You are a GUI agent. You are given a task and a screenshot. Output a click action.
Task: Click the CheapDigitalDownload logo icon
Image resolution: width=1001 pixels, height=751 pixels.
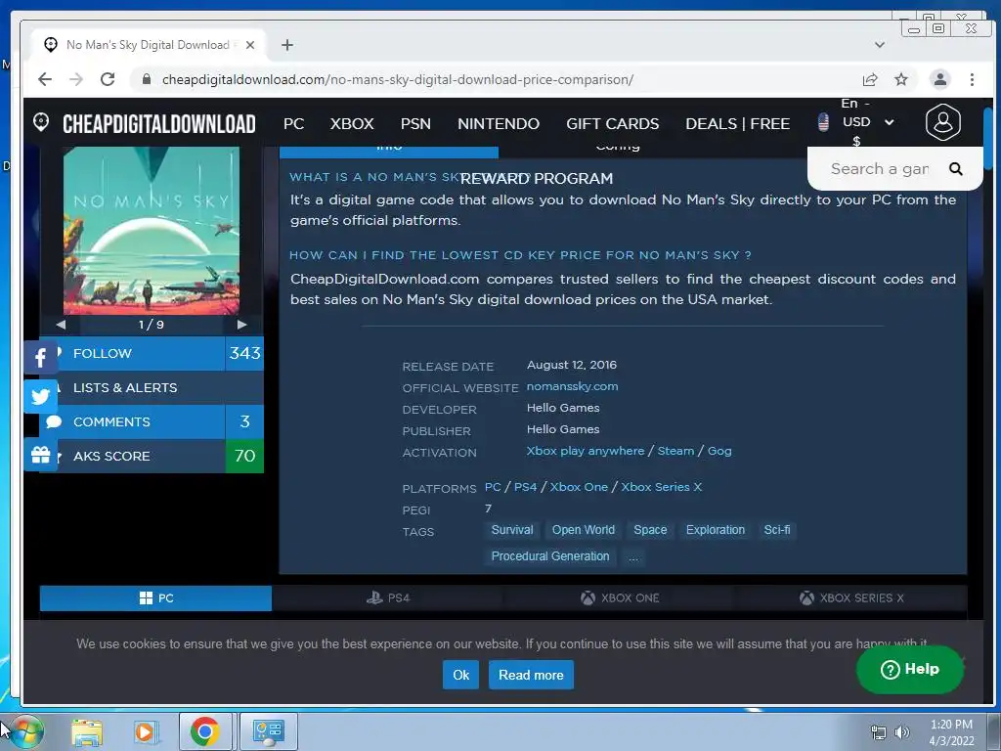41,122
